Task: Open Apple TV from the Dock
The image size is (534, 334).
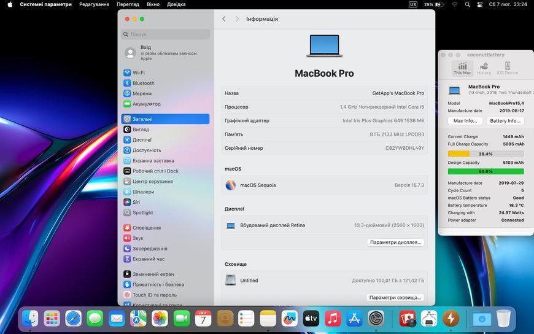Action: coord(311,318)
